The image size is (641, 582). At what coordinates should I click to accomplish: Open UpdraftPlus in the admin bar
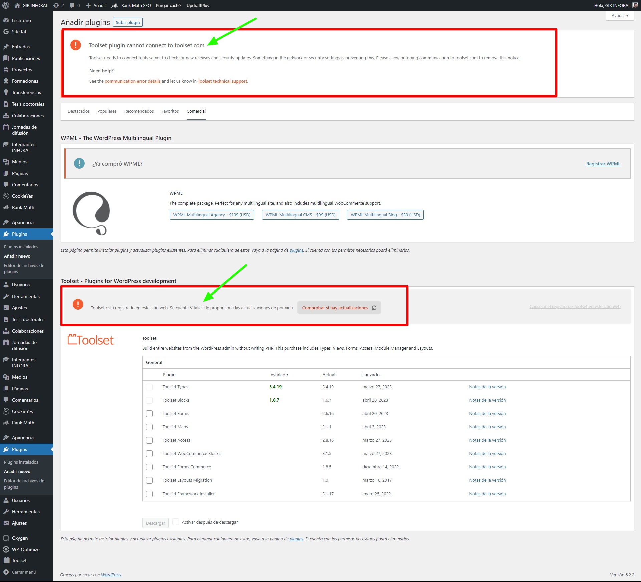click(198, 5)
